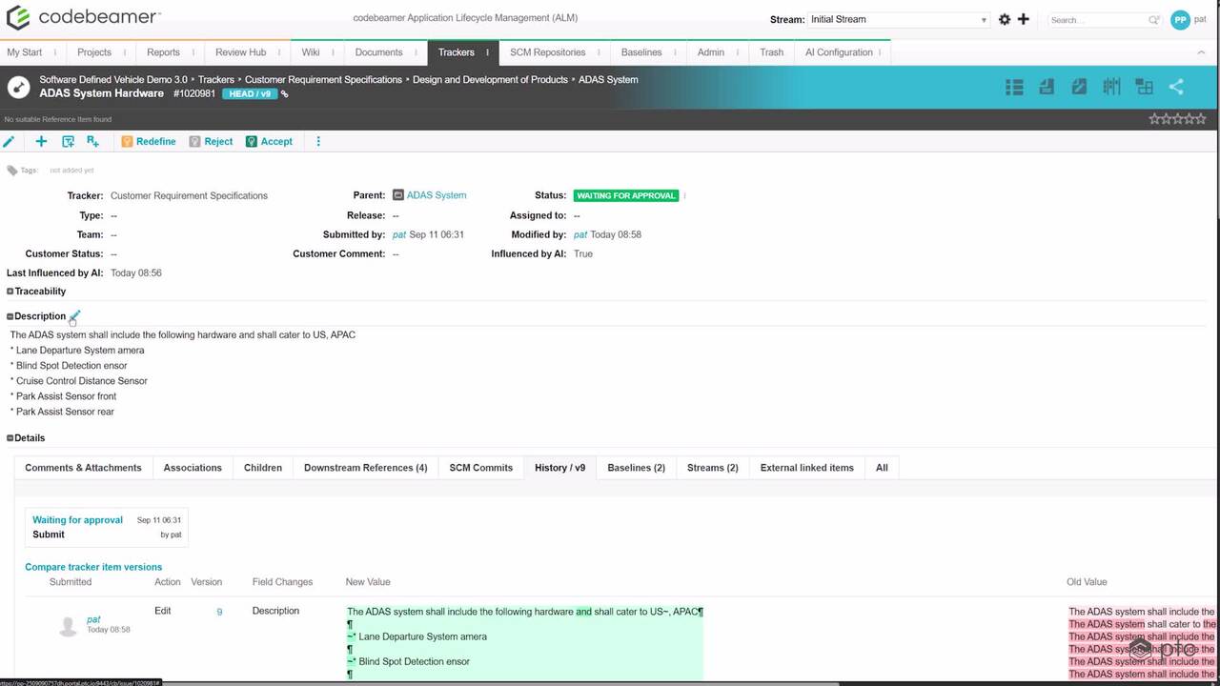The image size is (1220, 686).
Task: Rate the item using the star rating
Action: (x=1177, y=119)
